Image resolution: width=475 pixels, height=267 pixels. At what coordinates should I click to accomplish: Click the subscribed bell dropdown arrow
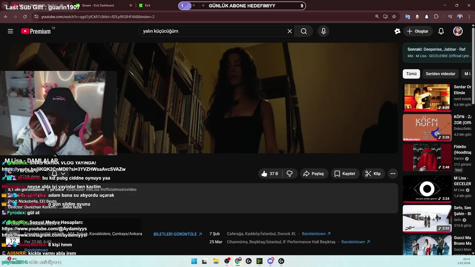(63, 174)
